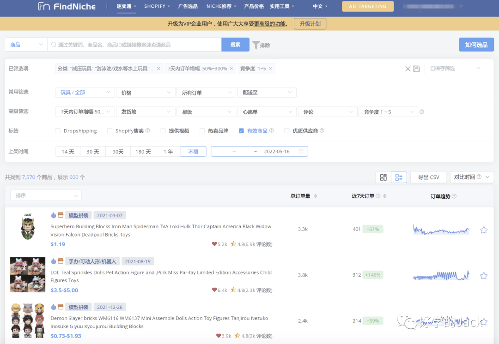The height and width of the screenshot is (344, 499).
Task: Click help icon next to 对比时间
Action: pyautogui.click(x=479, y=177)
